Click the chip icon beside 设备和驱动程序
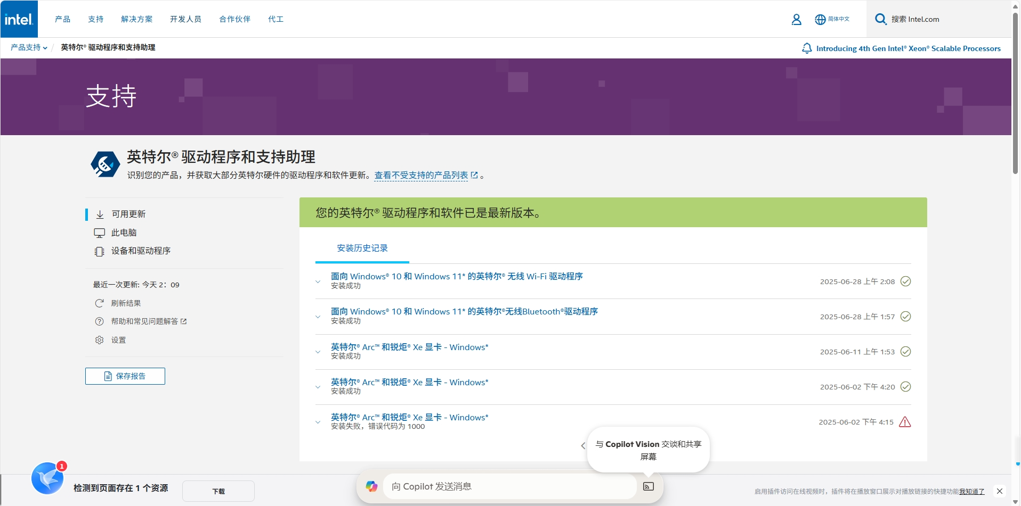 [99, 251]
